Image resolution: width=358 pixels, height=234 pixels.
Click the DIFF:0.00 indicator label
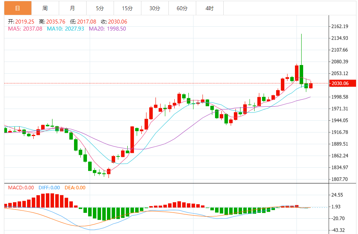[x=49, y=188]
